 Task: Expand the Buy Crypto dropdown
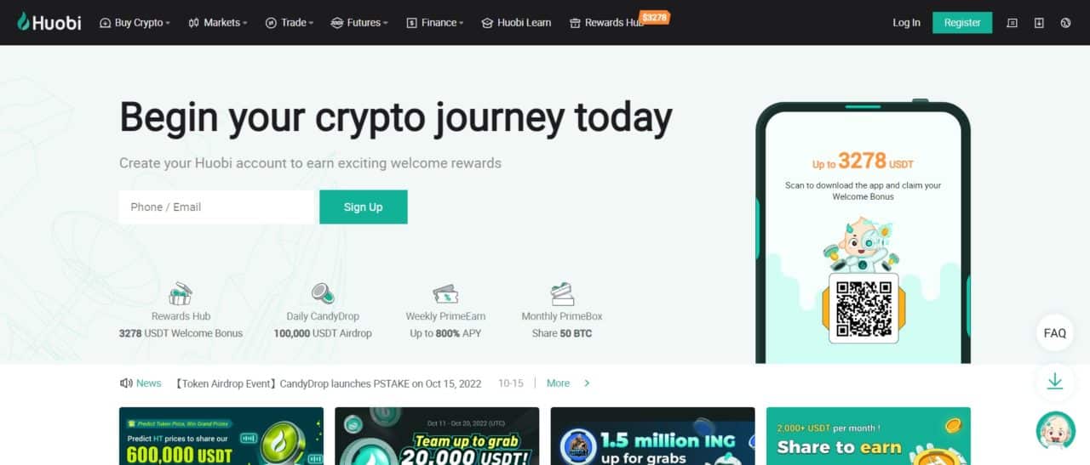pyautogui.click(x=135, y=23)
